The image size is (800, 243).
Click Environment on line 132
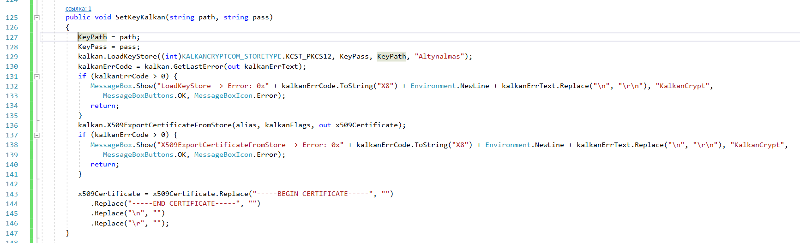click(433, 86)
